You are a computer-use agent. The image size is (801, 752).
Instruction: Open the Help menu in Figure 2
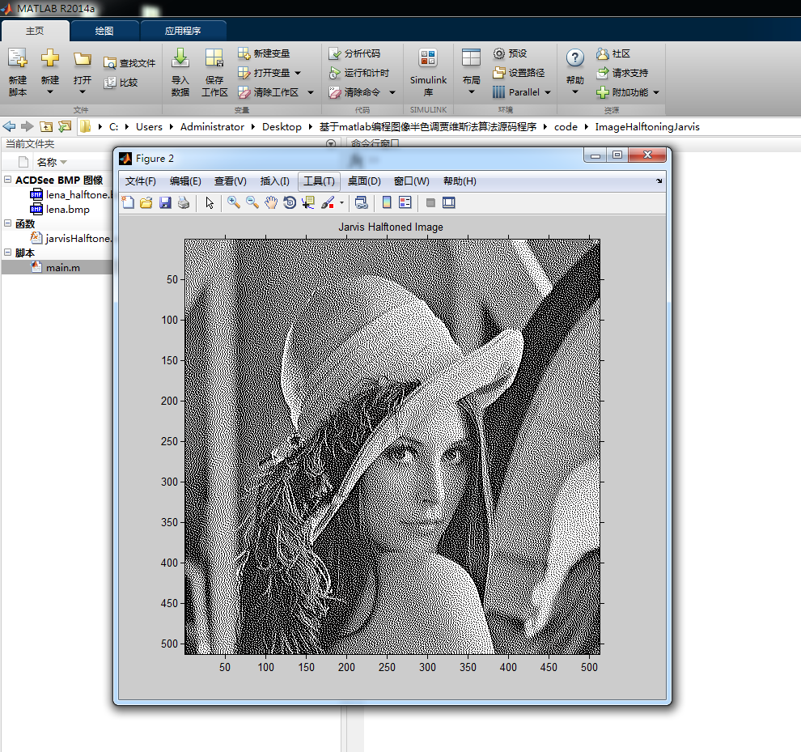(x=460, y=181)
